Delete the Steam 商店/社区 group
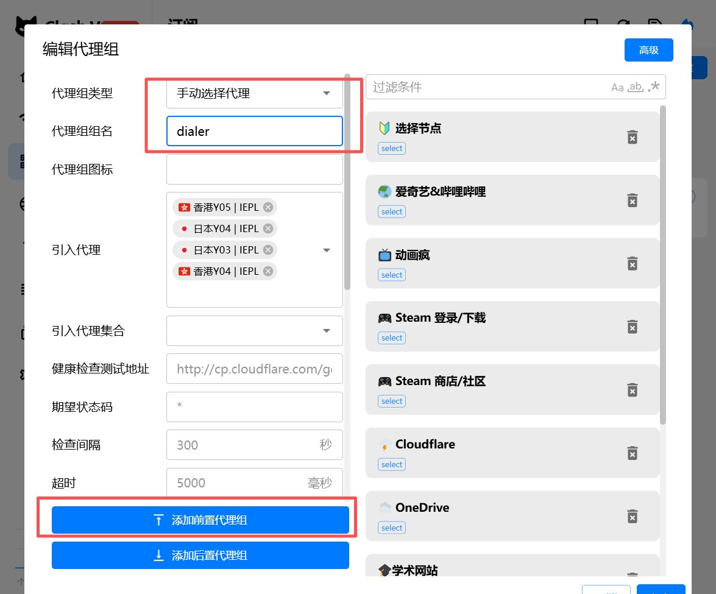 point(632,390)
